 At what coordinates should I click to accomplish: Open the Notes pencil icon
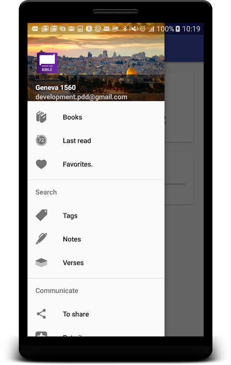tap(41, 239)
